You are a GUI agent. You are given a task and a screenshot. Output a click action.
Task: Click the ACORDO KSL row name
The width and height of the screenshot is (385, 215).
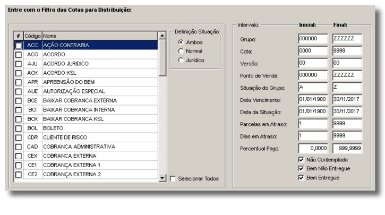pos(59,73)
